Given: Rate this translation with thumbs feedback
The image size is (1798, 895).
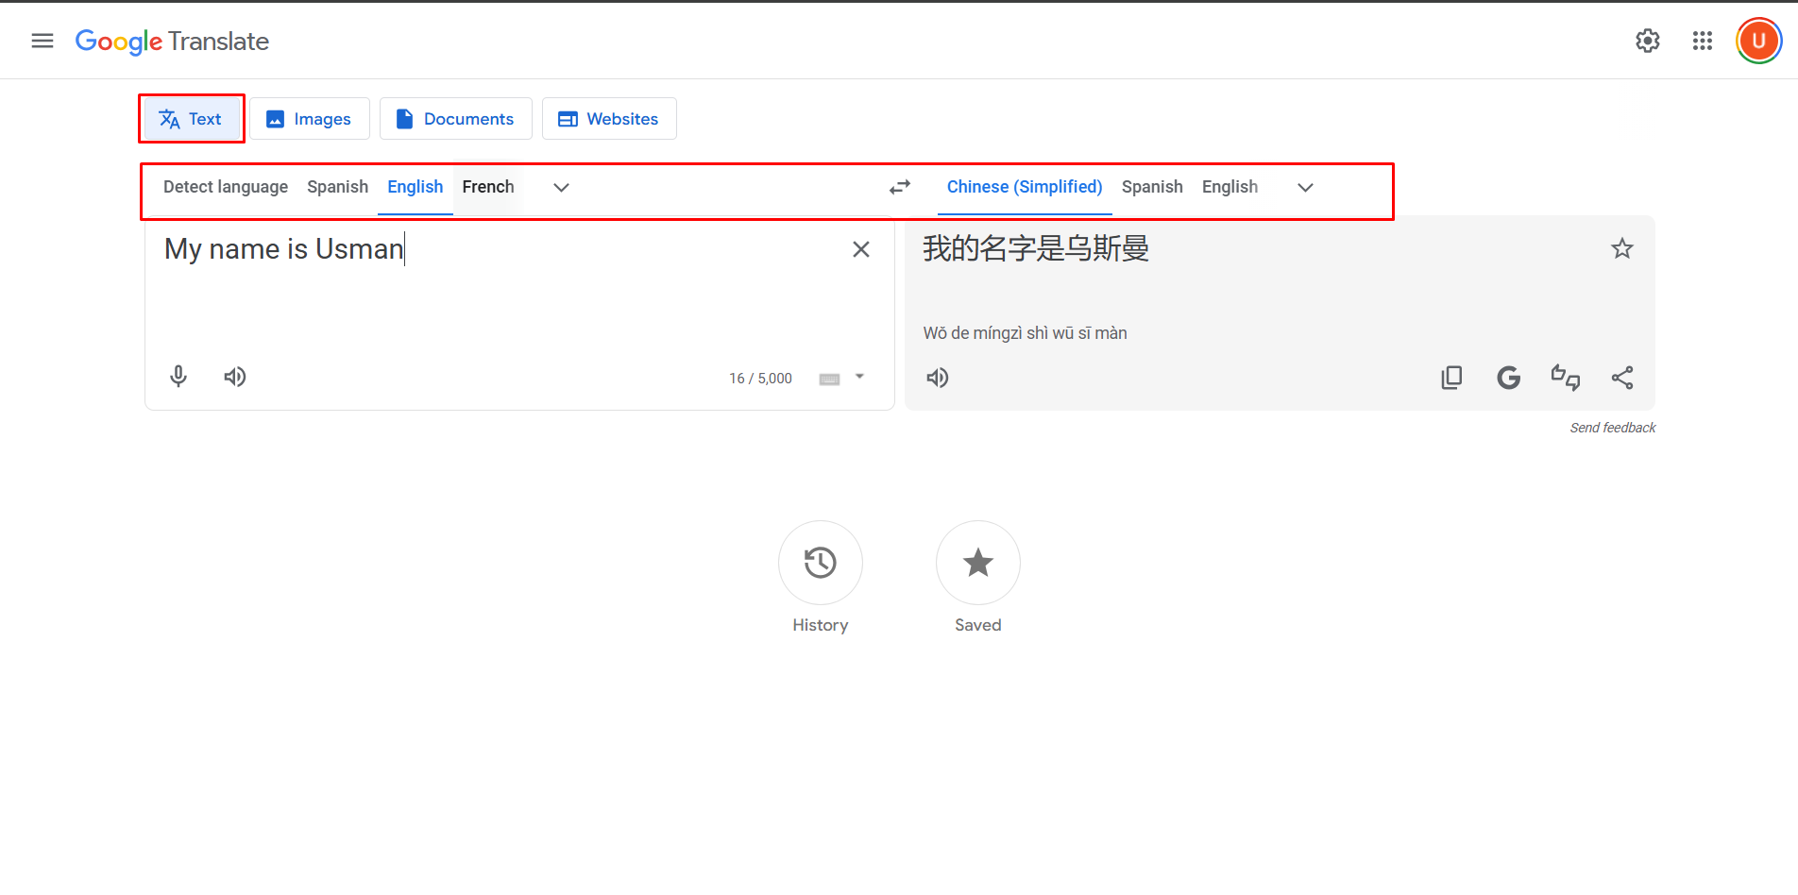Looking at the screenshot, I should coord(1565,377).
